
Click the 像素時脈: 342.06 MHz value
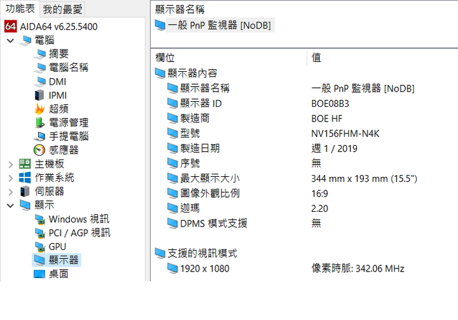pos(357,268)
